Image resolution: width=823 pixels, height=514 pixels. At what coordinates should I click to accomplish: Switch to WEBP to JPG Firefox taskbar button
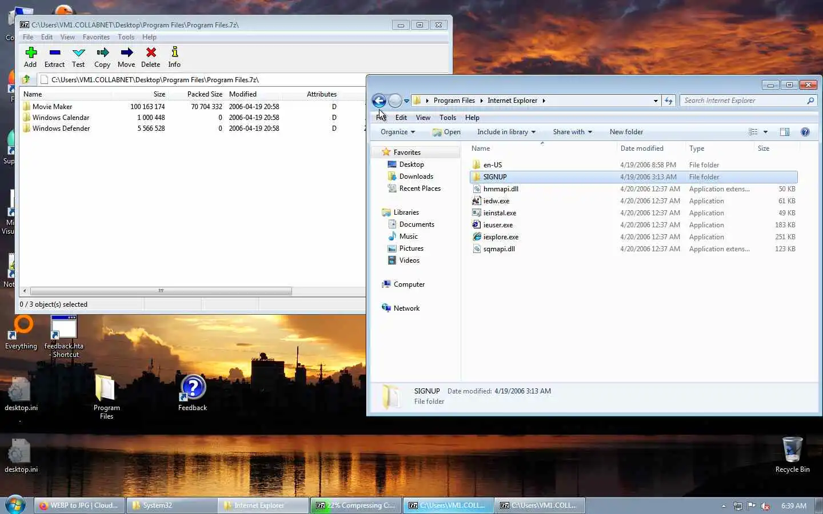coord(79,505)
